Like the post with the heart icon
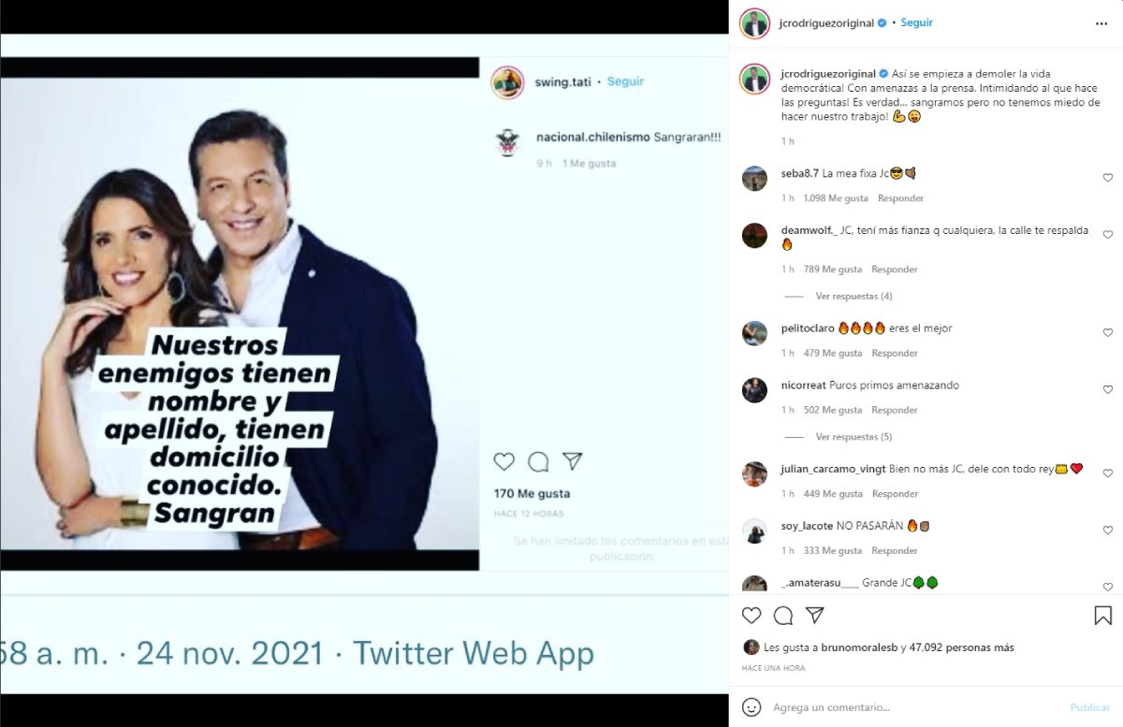The image size is (1123, 727). click(751, 616)
